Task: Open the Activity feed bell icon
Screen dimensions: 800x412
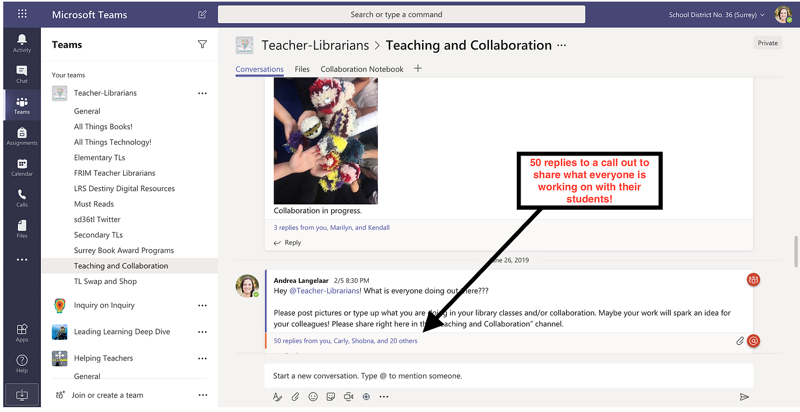Action: (x=22, y=42)
